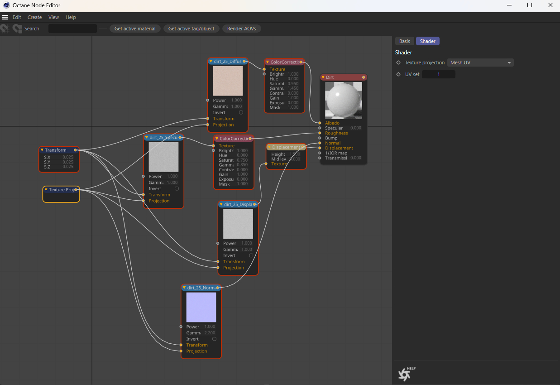Click the output port of dirt_25_Displa node
The image size is (560, 385).
[x=254, y=204]
